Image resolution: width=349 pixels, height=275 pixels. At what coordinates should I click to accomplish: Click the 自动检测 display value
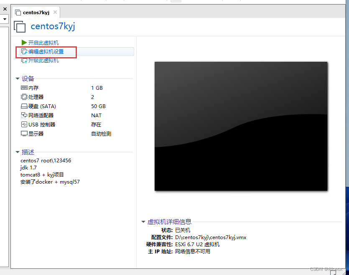pyautogui.click(x=101, y=134)
